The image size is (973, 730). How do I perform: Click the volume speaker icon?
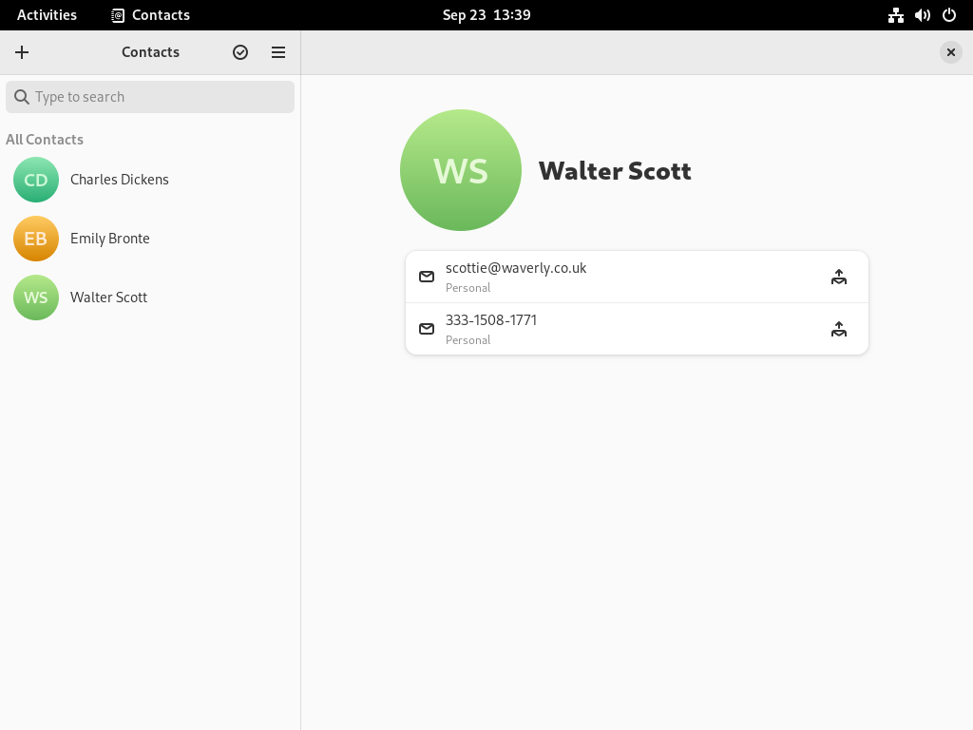point(922,15)
